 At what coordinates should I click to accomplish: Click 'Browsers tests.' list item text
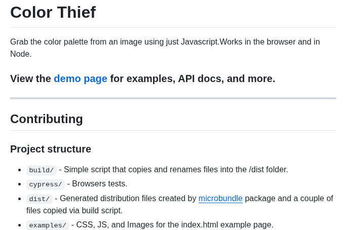(x=100, y=184)
